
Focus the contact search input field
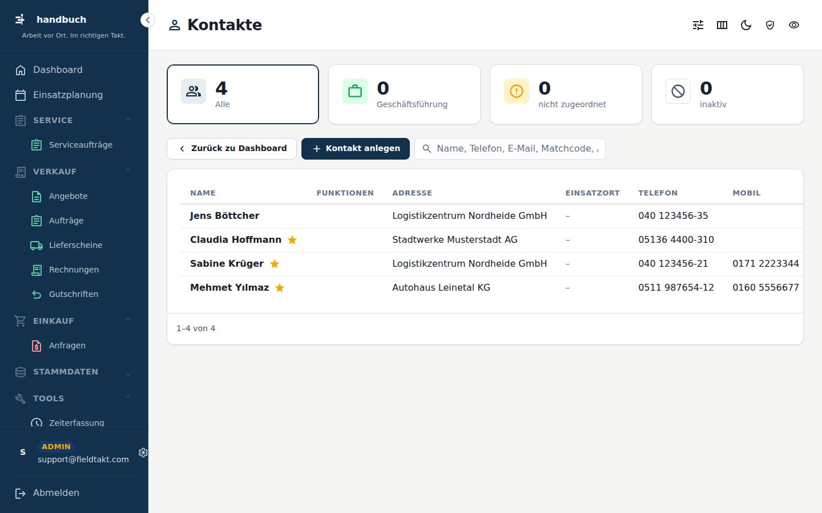coord(510,149)
